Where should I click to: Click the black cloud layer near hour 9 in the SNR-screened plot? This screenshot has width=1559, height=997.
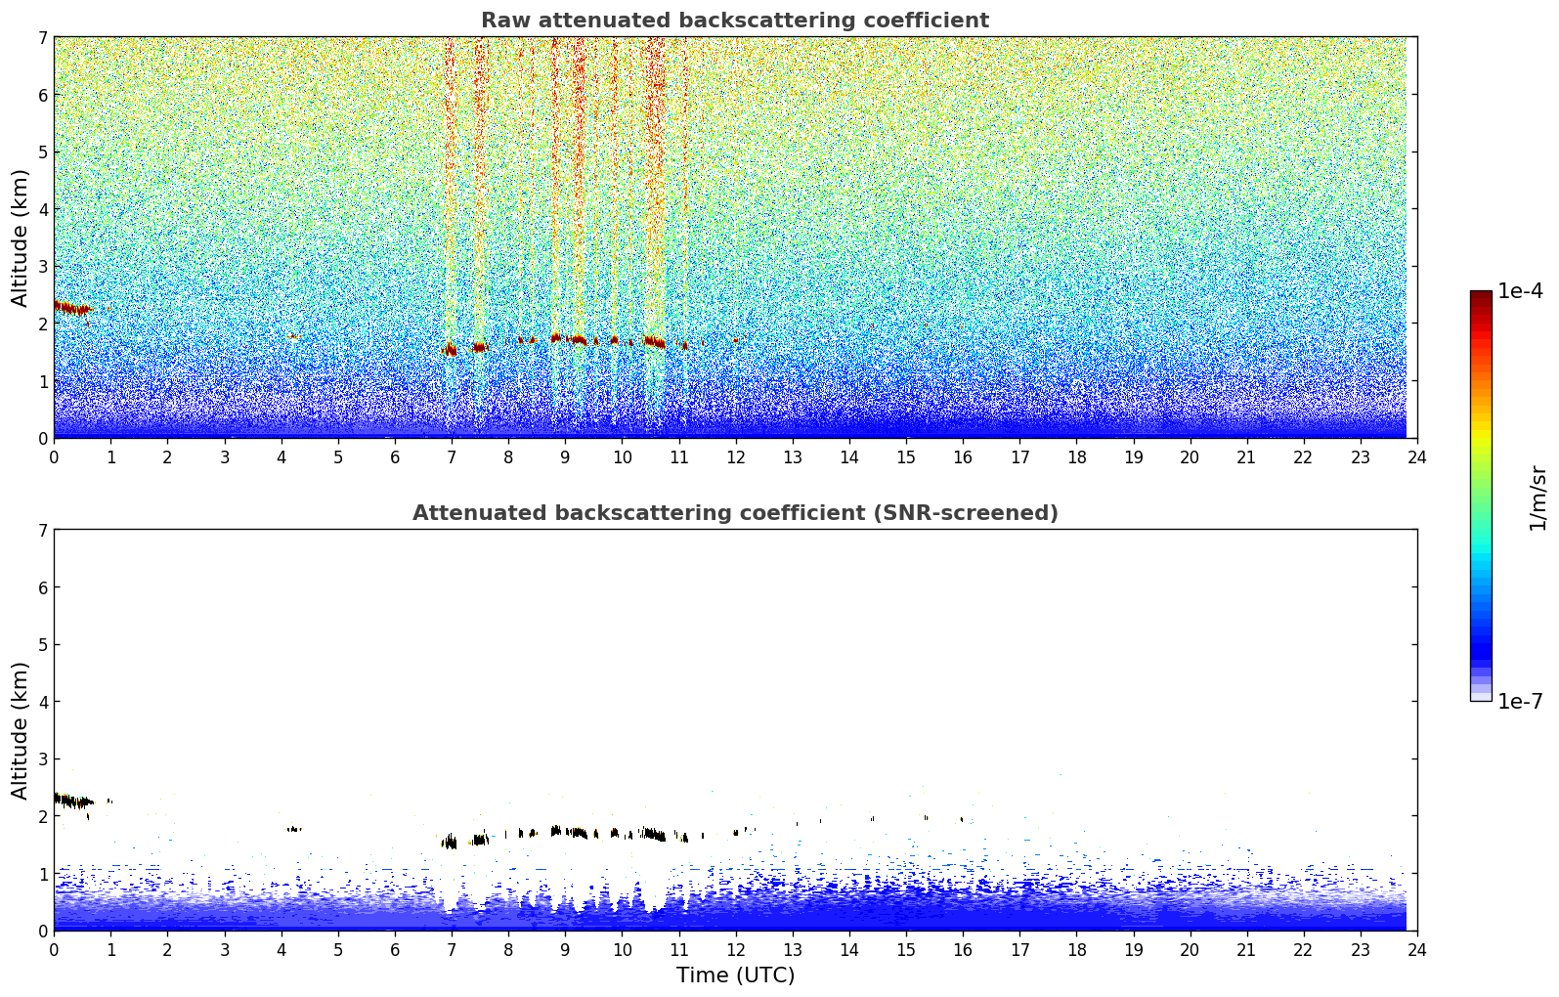point(569,832)
